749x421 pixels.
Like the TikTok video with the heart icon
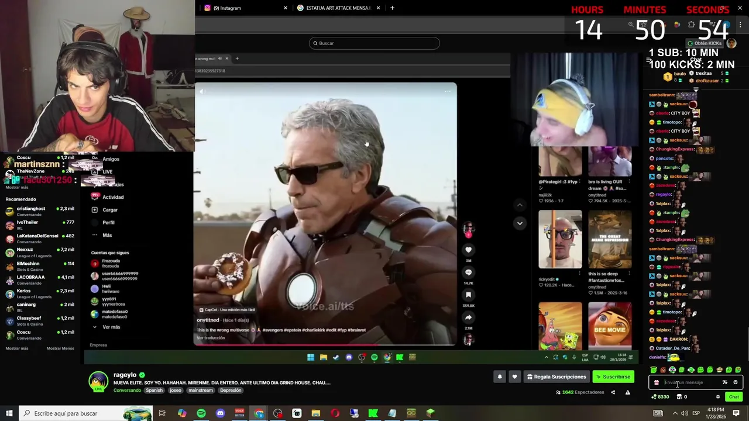pos(468,250)
